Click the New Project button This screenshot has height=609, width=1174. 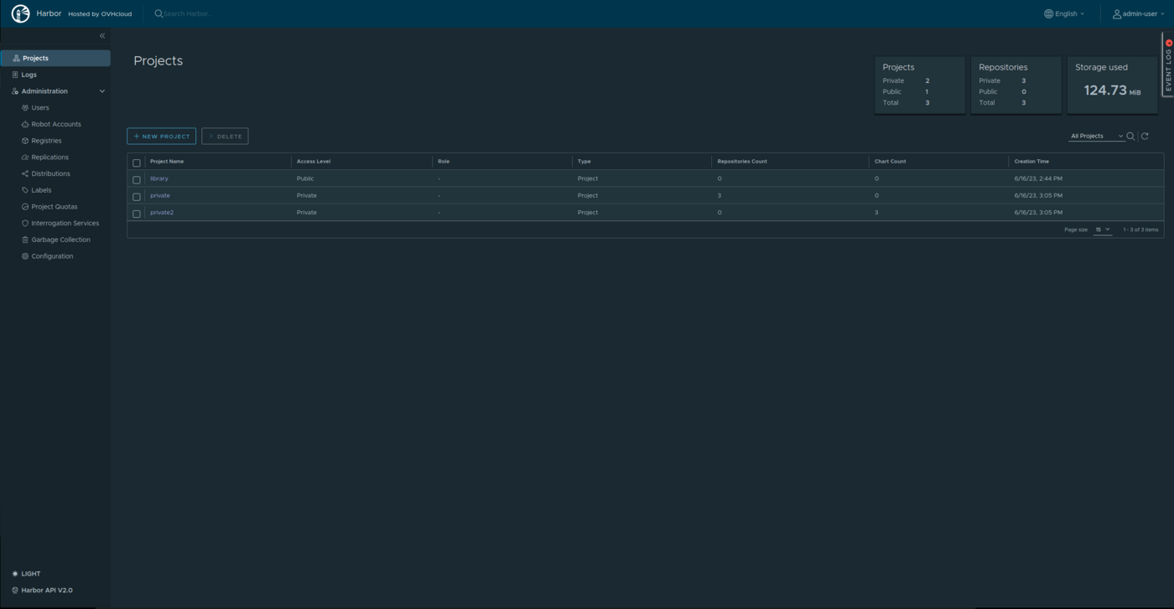(x=161, y=137)
